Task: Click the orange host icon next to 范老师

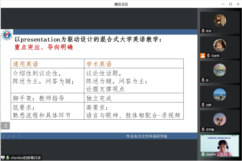Action: [203, 56]
